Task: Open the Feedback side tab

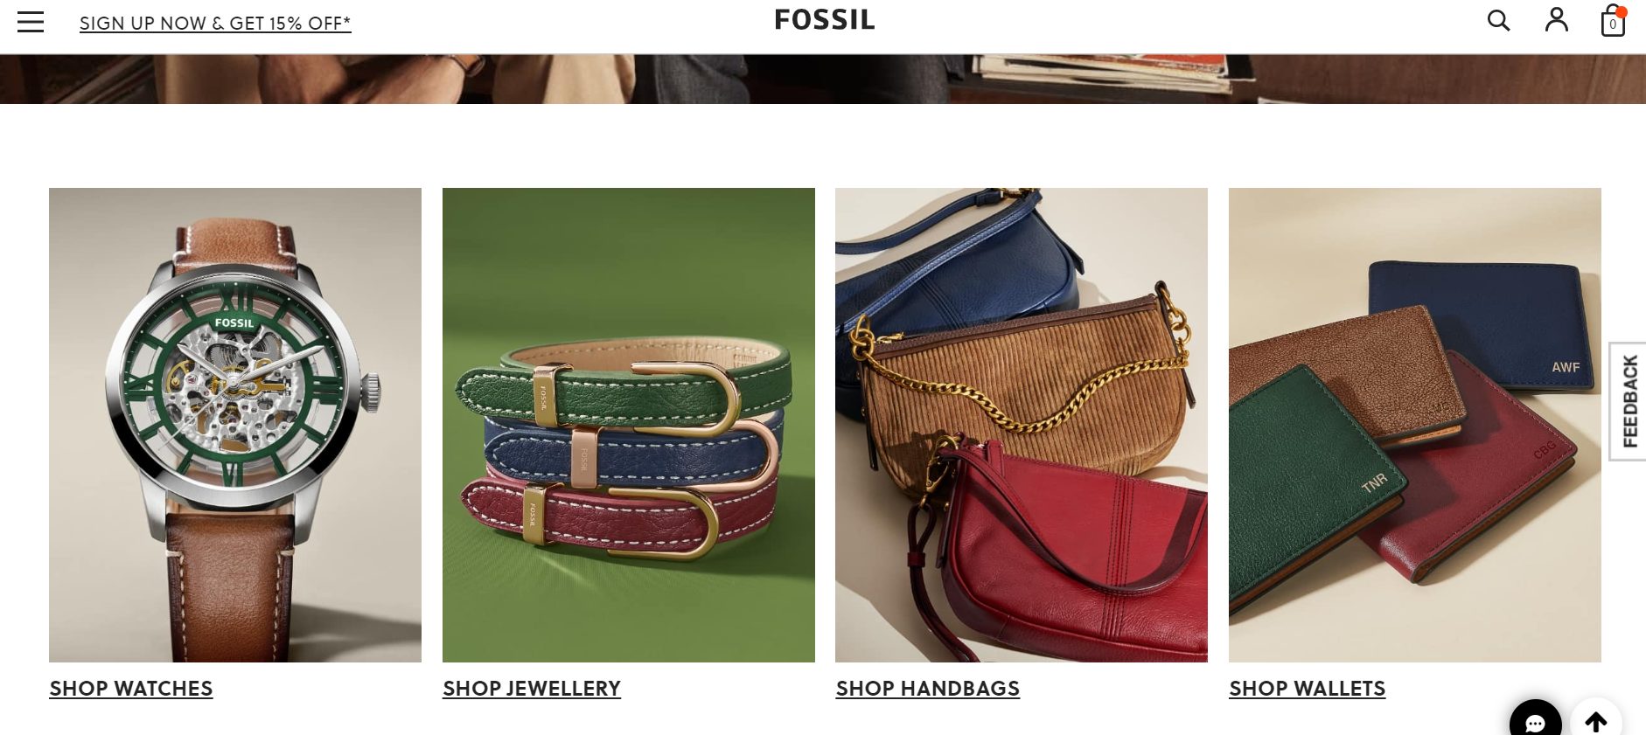Action: (x=1629, y=401)
